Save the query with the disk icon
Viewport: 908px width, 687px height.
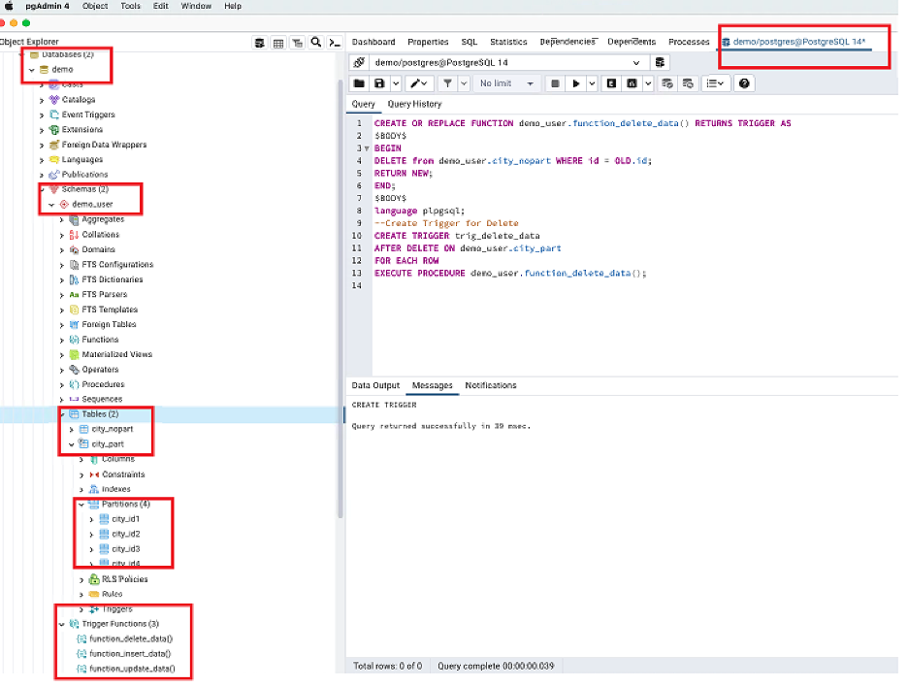pyautogui.click(x=379, y=83)
